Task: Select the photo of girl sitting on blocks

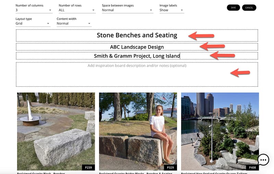Action: [x=138, y=130]
